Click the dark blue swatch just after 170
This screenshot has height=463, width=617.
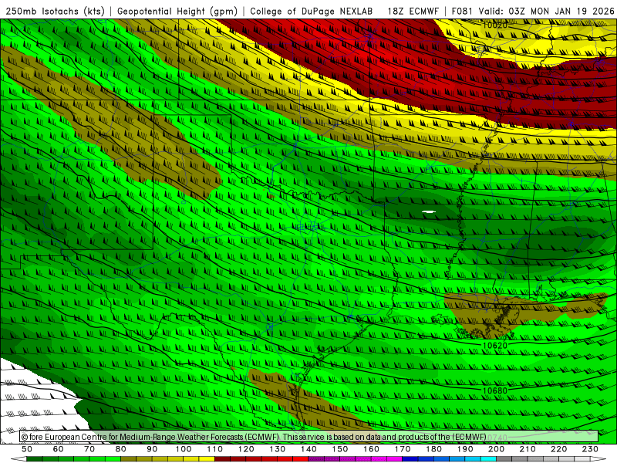pyautogui.click(x=410, y=459)
